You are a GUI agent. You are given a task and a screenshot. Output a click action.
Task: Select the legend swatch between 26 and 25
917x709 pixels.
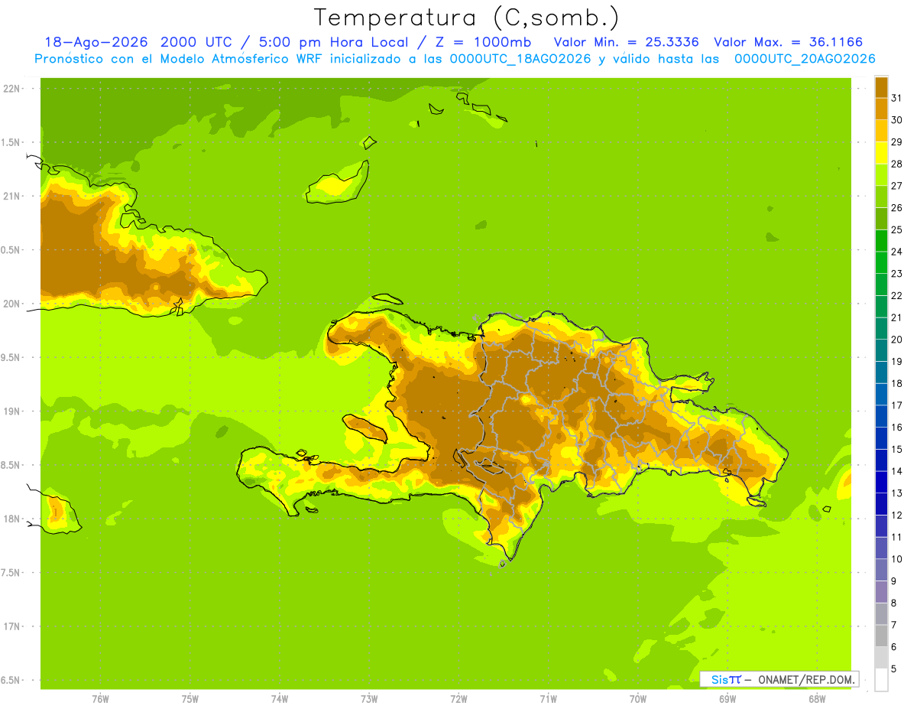click(x=881, y=219)
